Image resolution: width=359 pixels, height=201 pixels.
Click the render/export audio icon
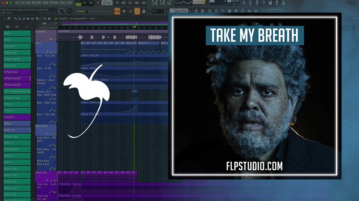click(277, 3)
